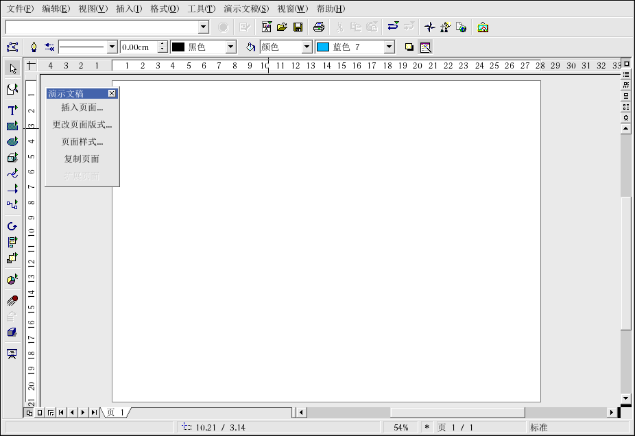Click the Rotate tool icon
635x436 pixels.
[12, 226]
